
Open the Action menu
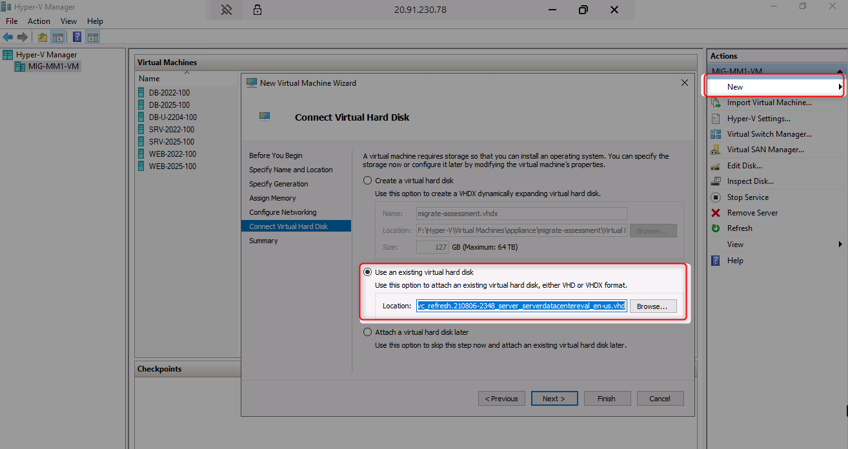39,21
